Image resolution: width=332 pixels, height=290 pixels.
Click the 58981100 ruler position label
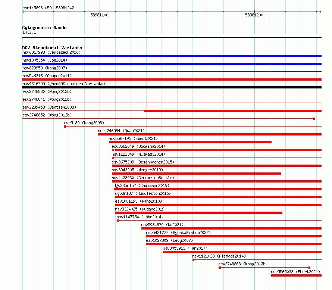[99, 15]
